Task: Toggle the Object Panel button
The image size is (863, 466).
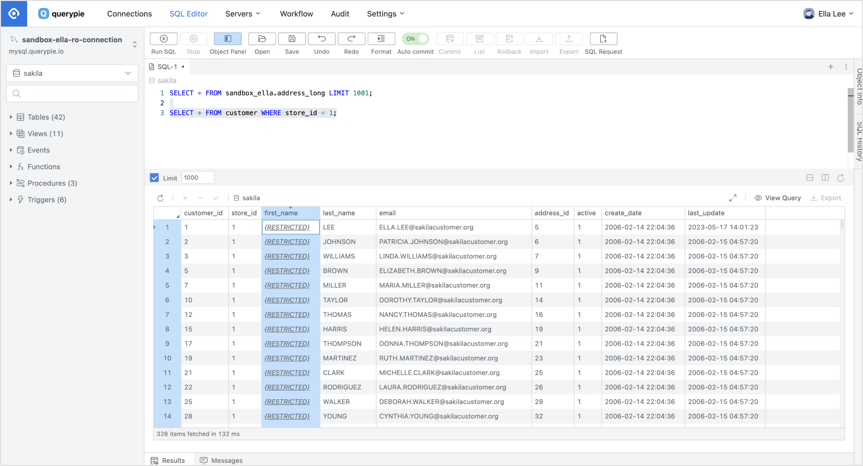Action: click(x=227, y=39)
